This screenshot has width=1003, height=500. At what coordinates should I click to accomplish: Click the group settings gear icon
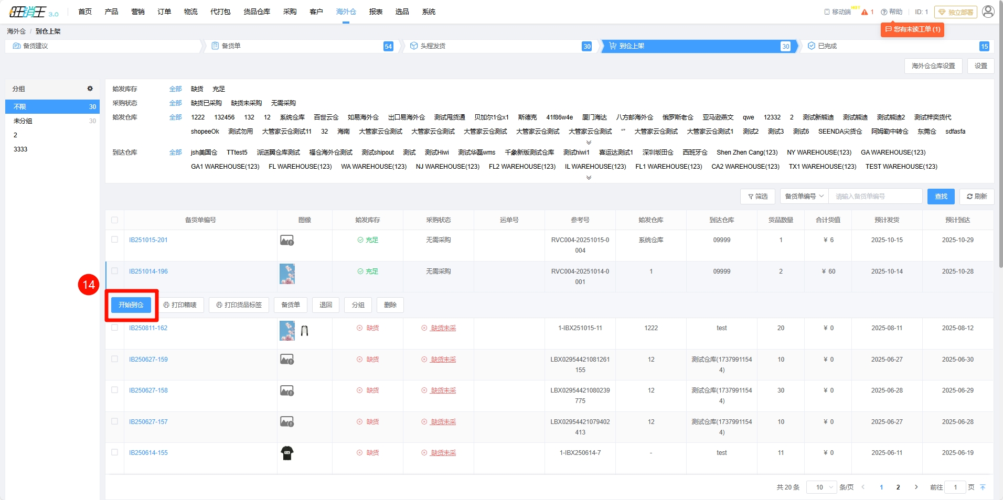tap(90, 89)
